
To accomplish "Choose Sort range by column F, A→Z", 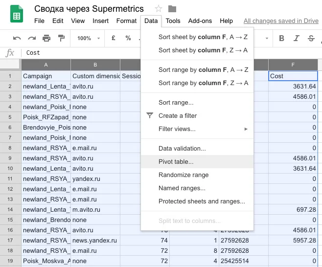I will pyautogui.click(x=197, y=70).
